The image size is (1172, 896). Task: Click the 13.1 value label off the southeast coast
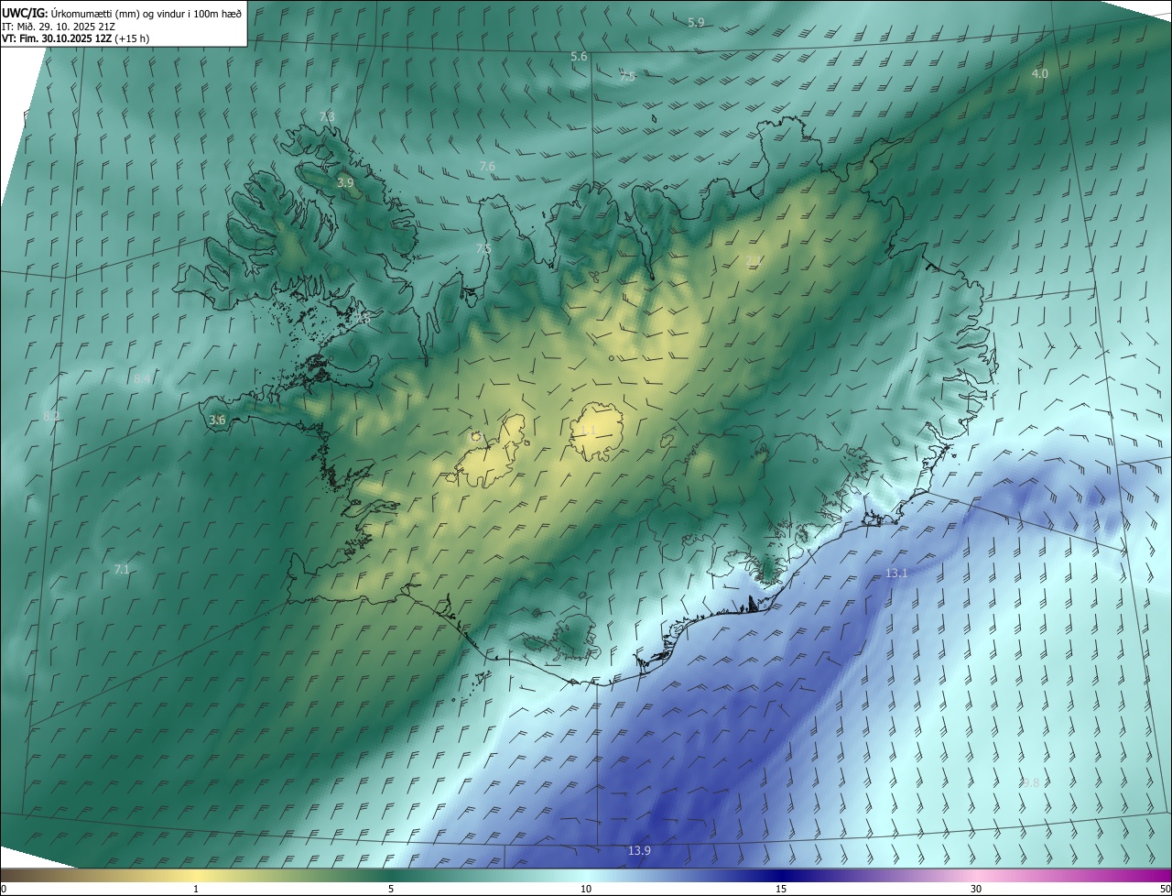click(896, 574)
